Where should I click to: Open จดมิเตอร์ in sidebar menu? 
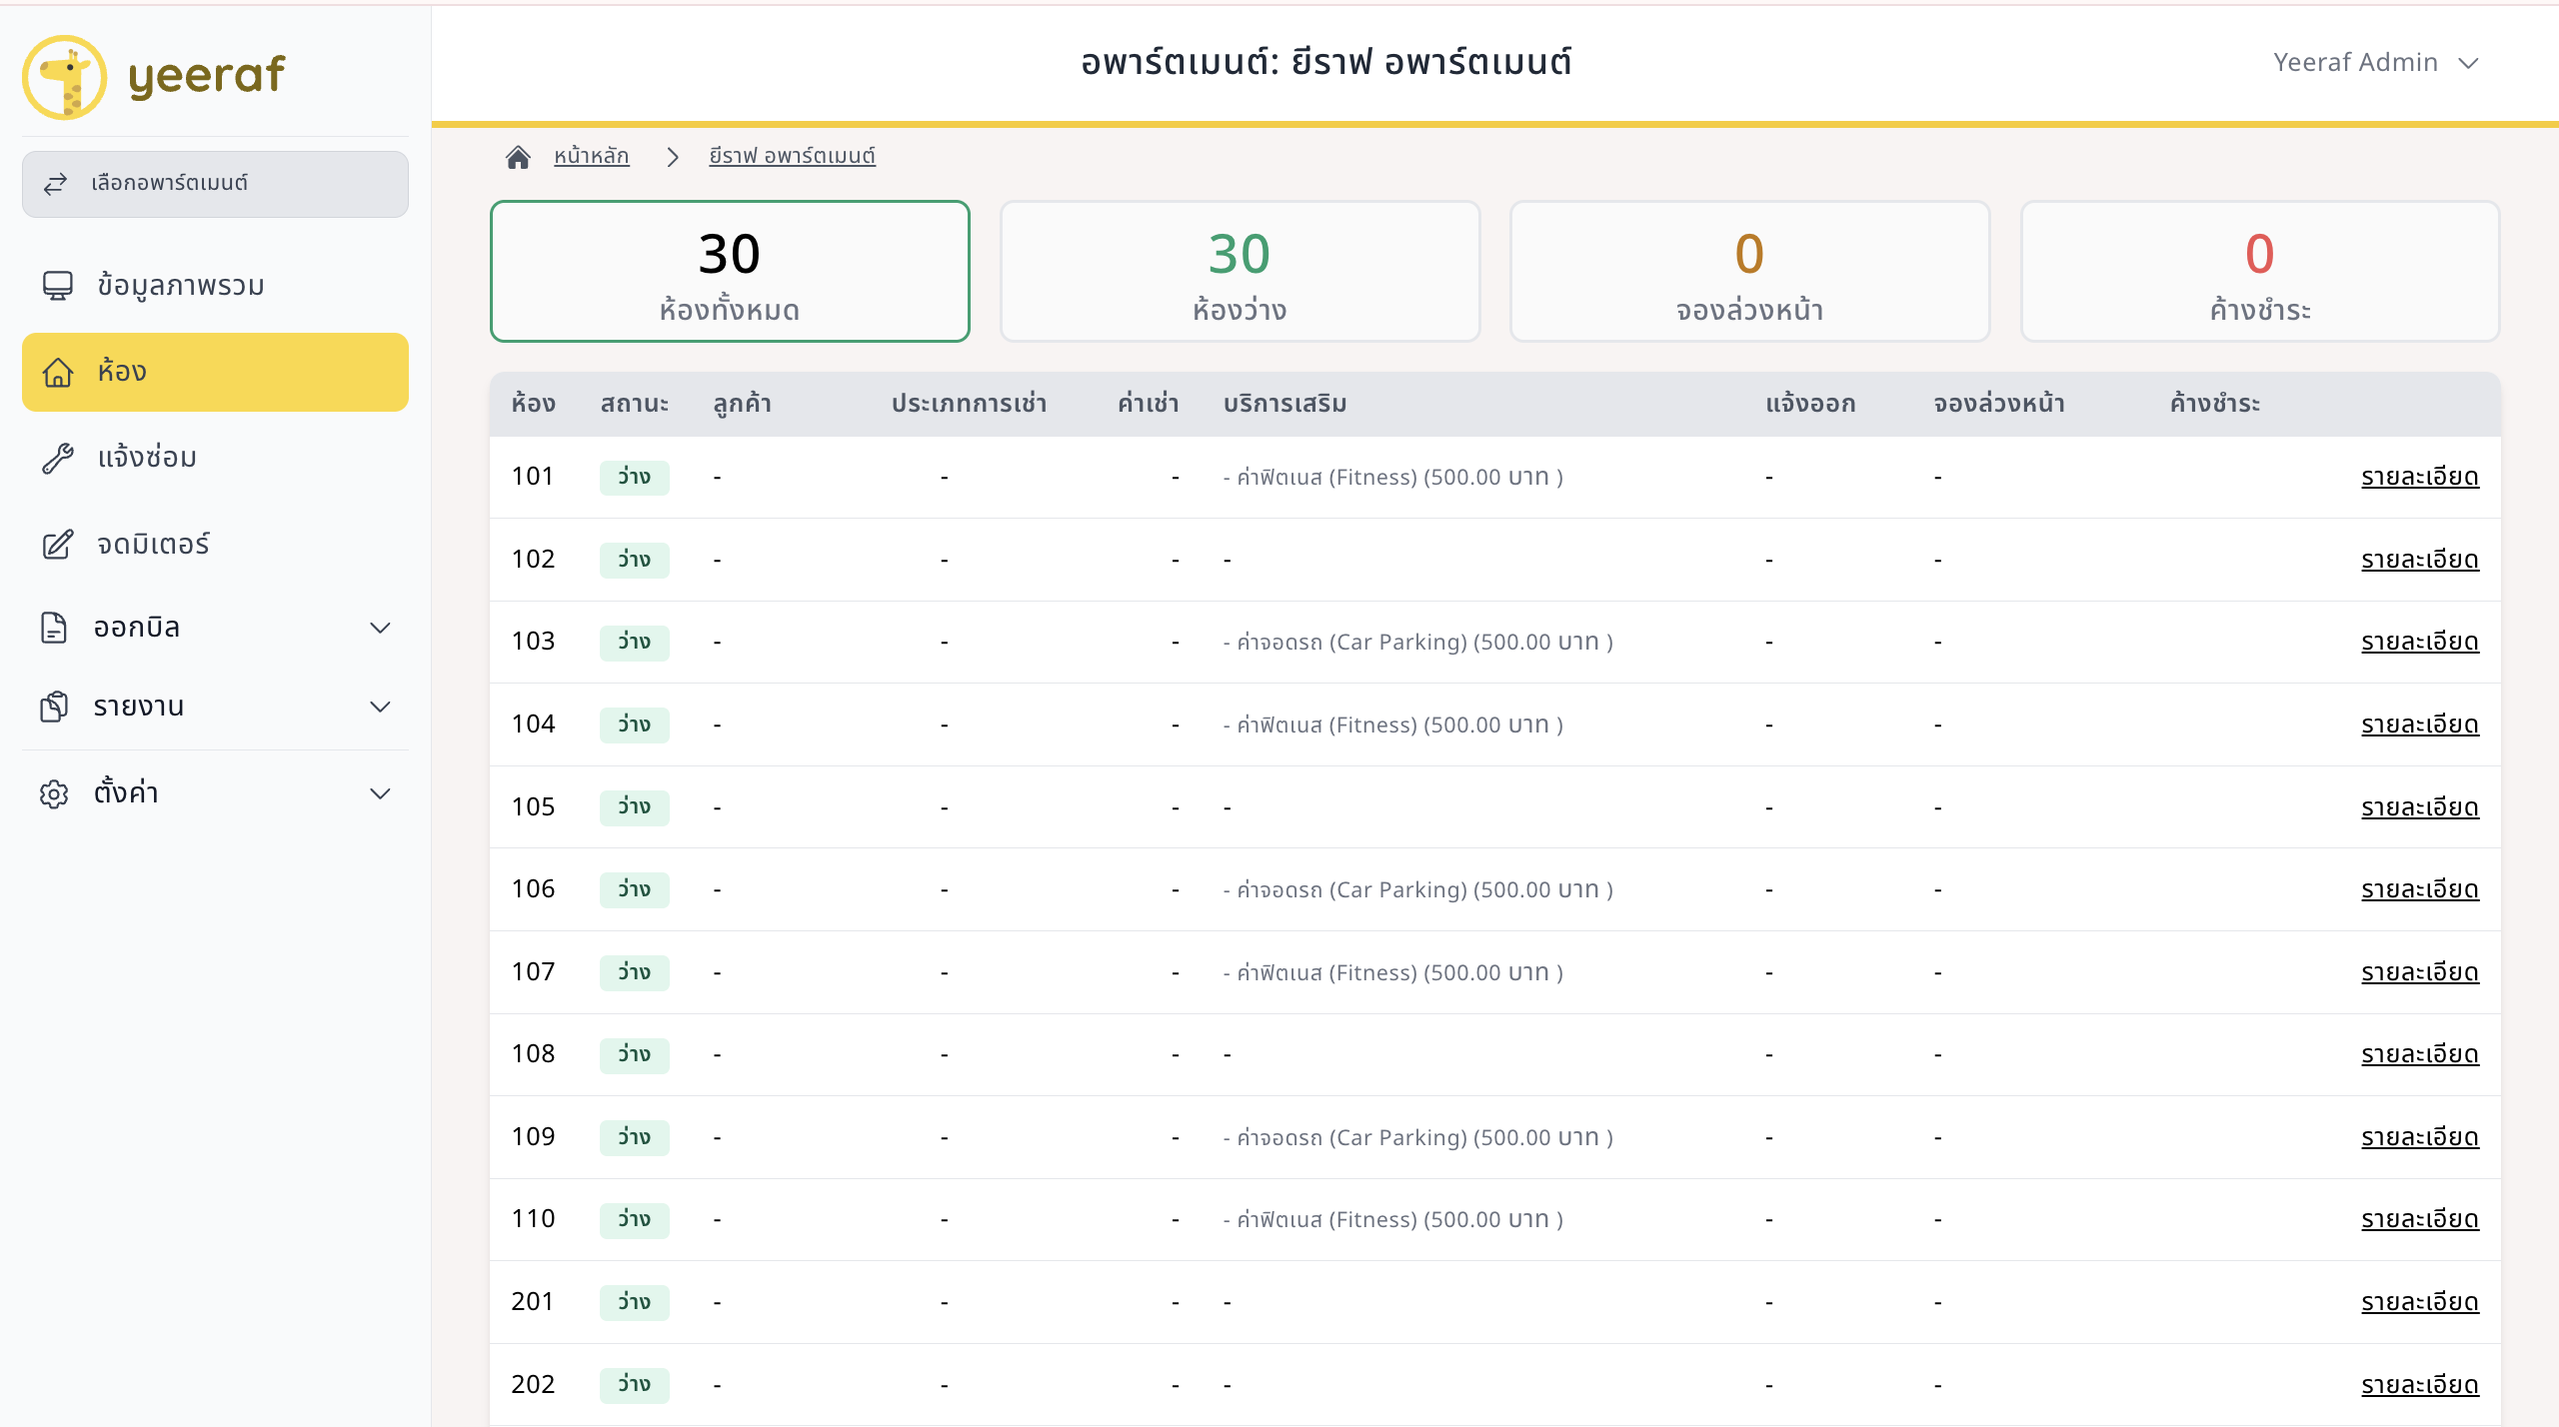(215, 545)
